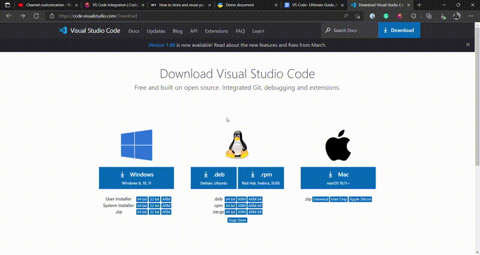The height and width of the screenshot is (255, 480).
Task: Click the green Grammarly extension icon
Action: [386, 16]
